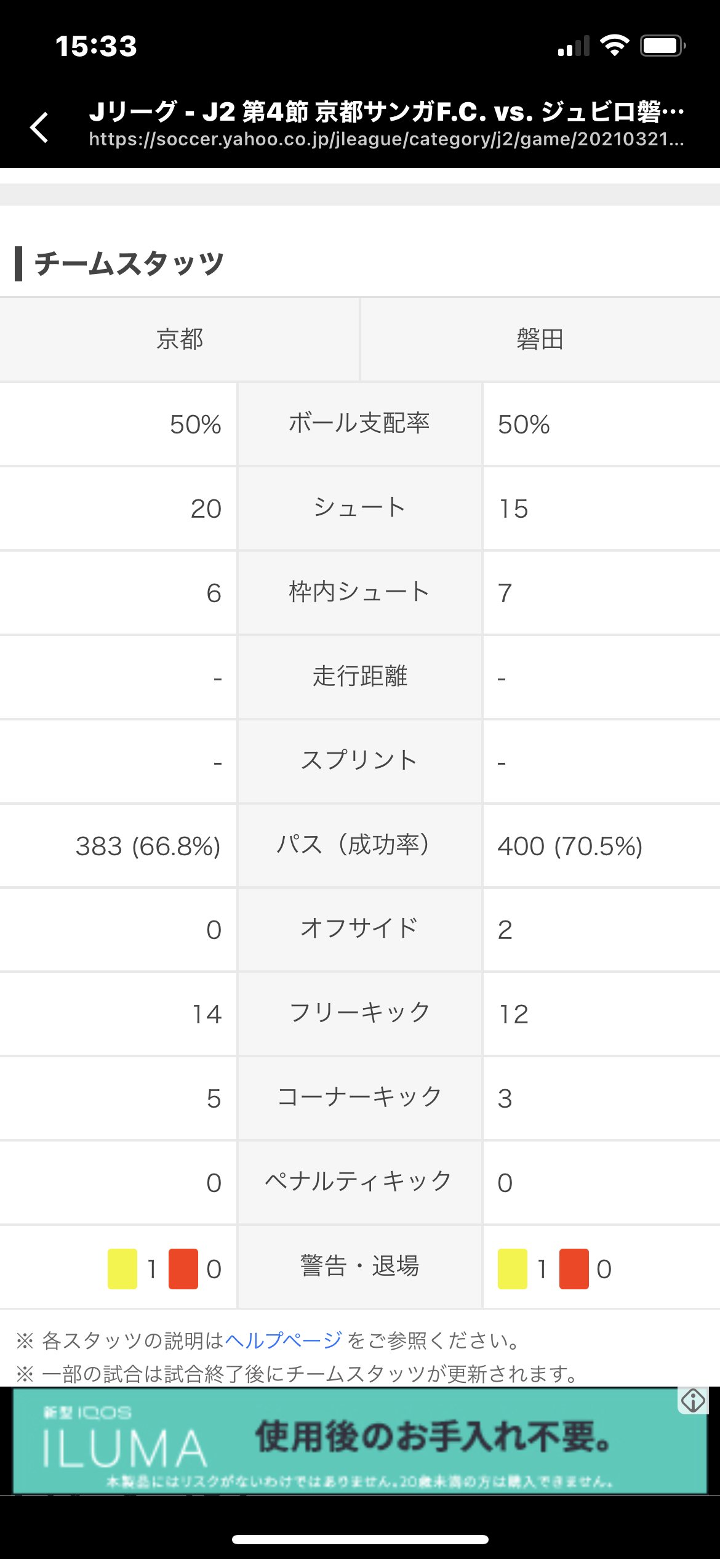Tap the ボール支配率 stat label
Viewport: 720px width, 1559px height.
[x=359, y=424]
